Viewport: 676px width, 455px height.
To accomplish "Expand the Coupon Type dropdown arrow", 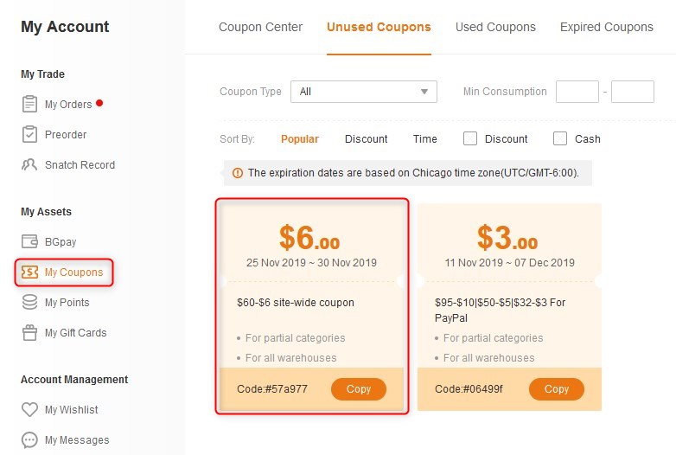I will click(x=424, y=92).
